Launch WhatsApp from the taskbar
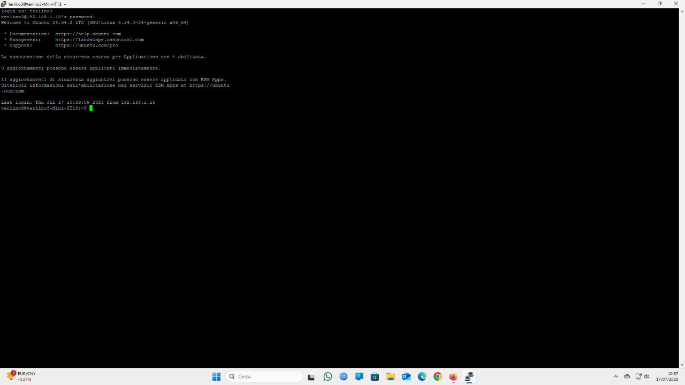The image size is (685, 385). [328, 376]
